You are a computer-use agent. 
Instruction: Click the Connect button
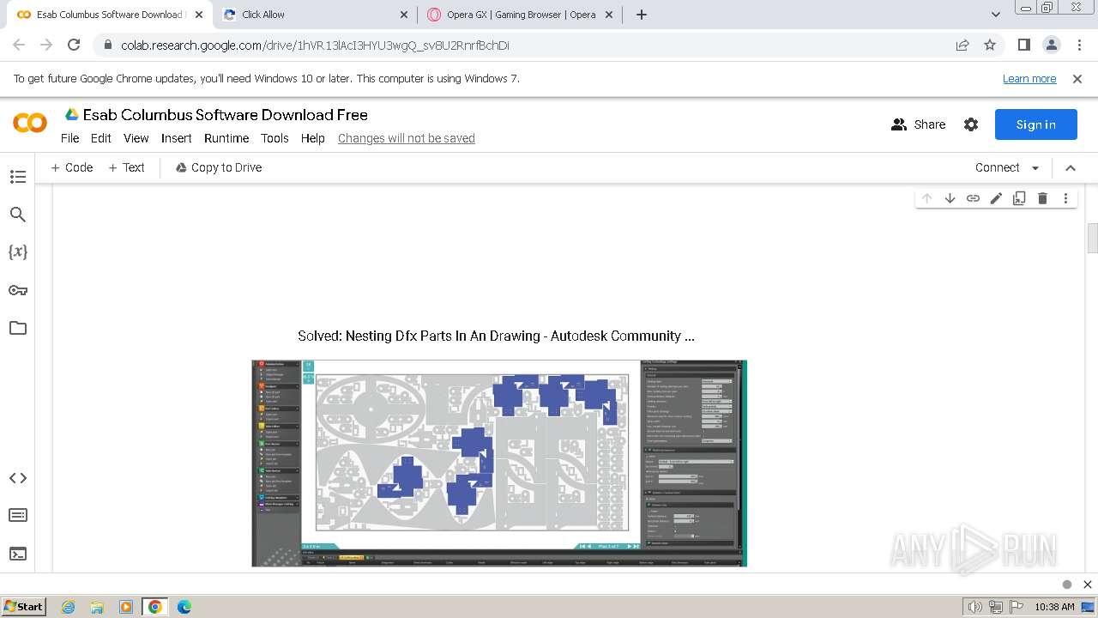(x=997, y=167)
